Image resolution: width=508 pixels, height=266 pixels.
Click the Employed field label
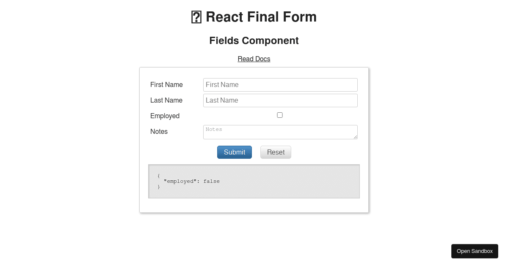click(x=165, y=116)
